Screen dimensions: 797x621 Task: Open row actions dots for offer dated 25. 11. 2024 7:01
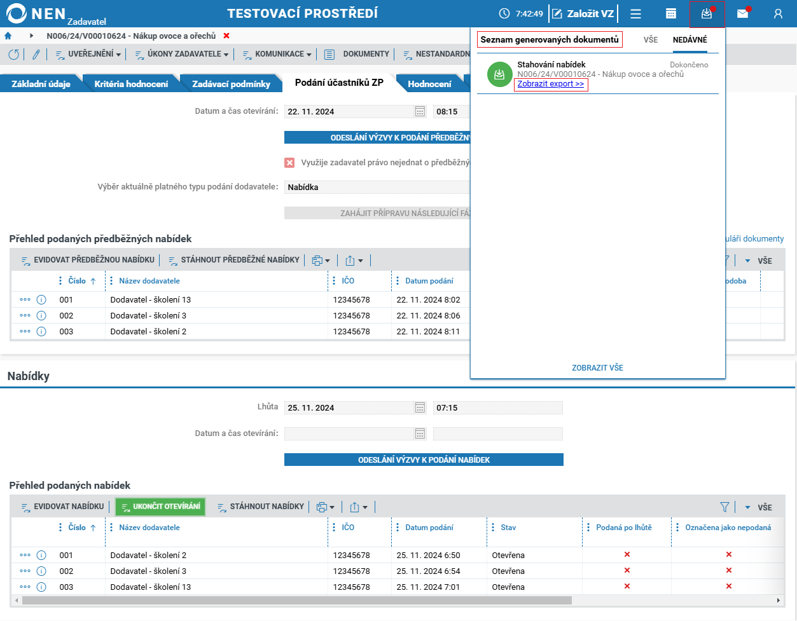(x=25, y=587)
